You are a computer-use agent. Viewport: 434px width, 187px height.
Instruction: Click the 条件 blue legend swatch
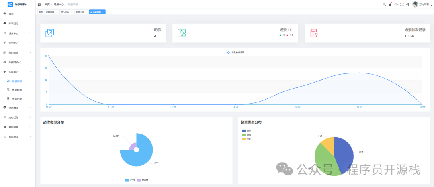click(x=244, y=131)
